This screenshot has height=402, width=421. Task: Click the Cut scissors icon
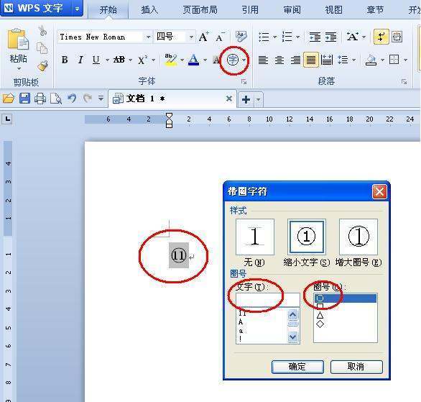42,31
